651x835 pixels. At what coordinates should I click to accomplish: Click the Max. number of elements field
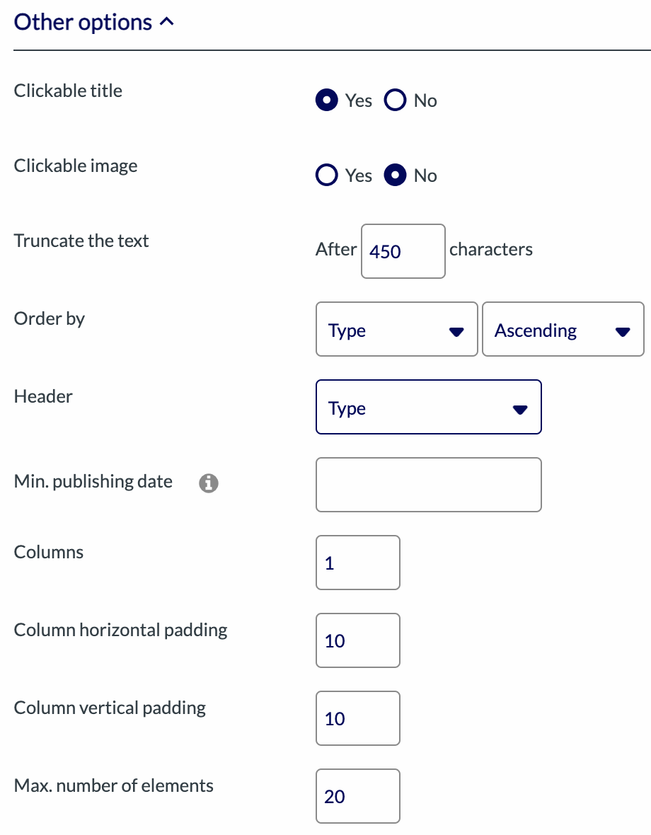357,796
